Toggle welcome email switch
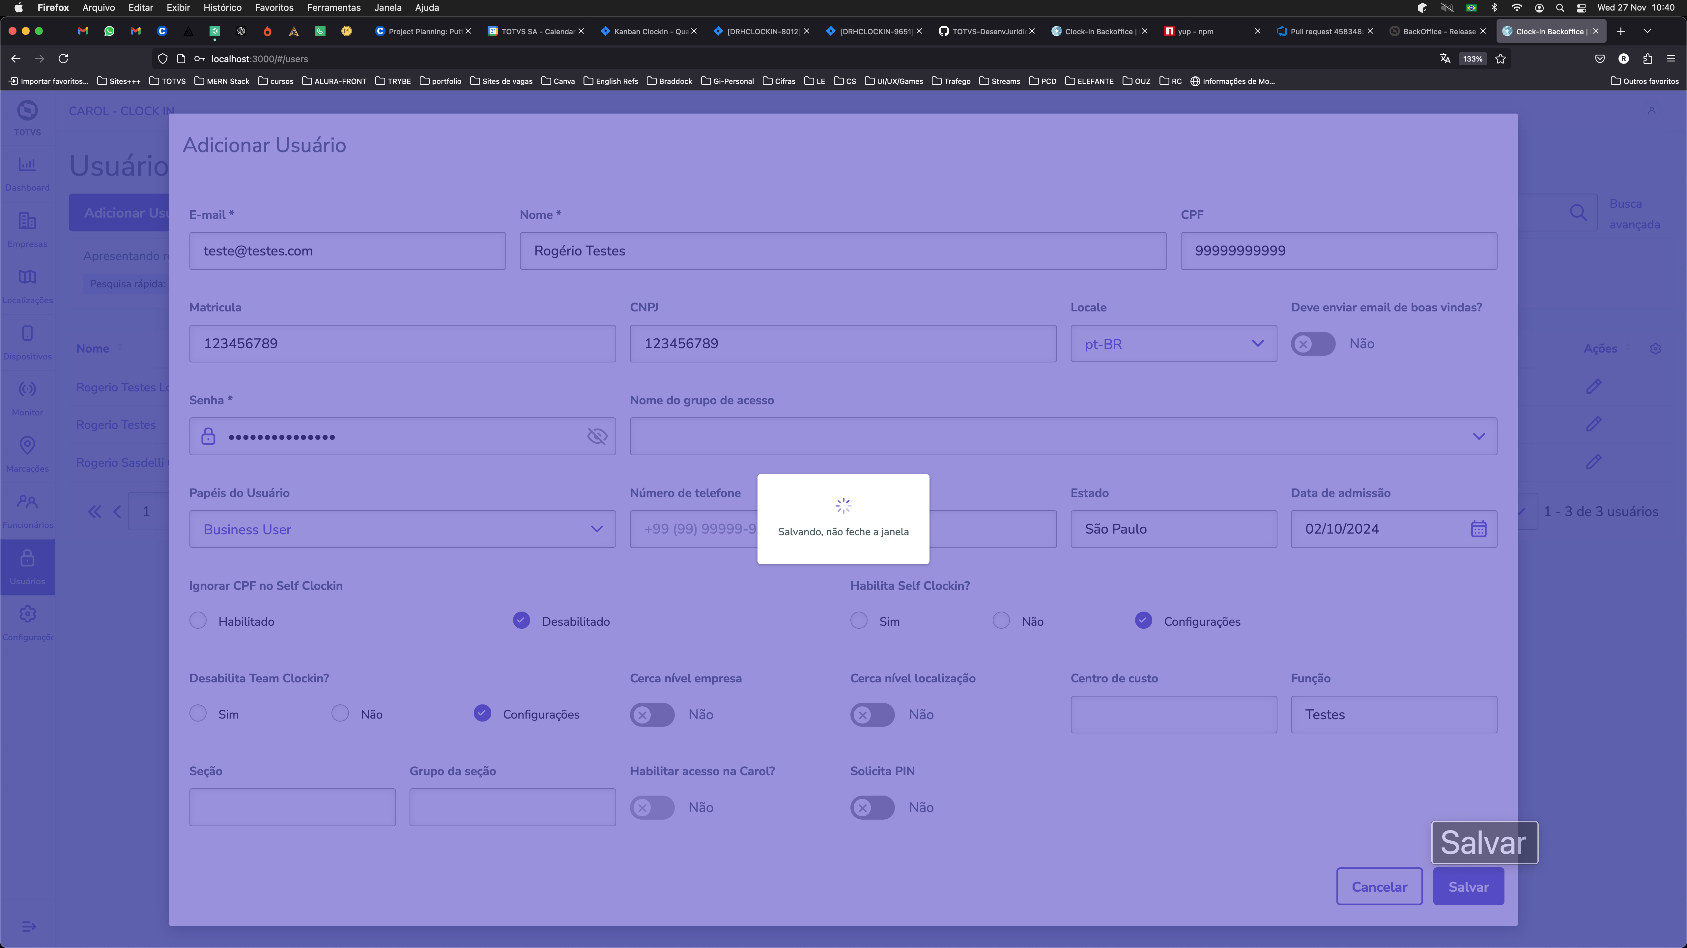1687x948 pixels. pos(1312,343)
